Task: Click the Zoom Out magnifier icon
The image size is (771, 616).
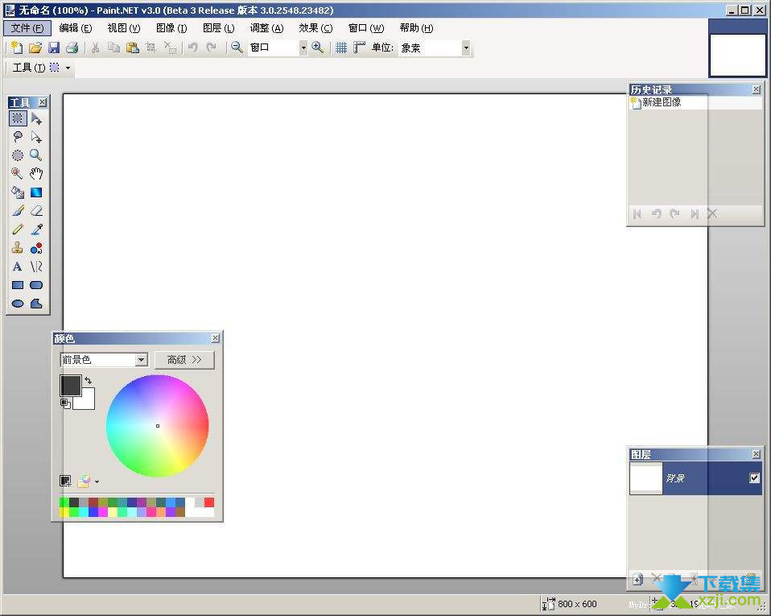Action: (x=237, y=48)
